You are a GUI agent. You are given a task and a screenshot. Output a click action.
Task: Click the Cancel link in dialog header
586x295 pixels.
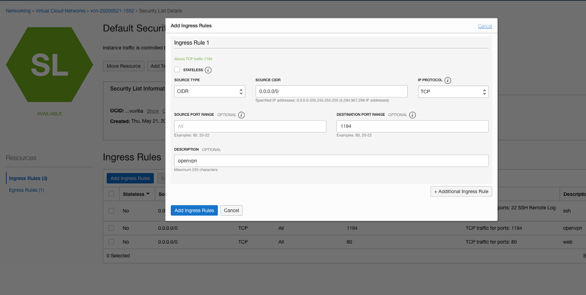pyautogui.click(x=485, y=26)
